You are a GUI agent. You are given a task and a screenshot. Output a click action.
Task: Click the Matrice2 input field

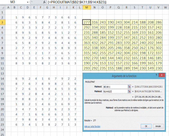coord(115,91)
